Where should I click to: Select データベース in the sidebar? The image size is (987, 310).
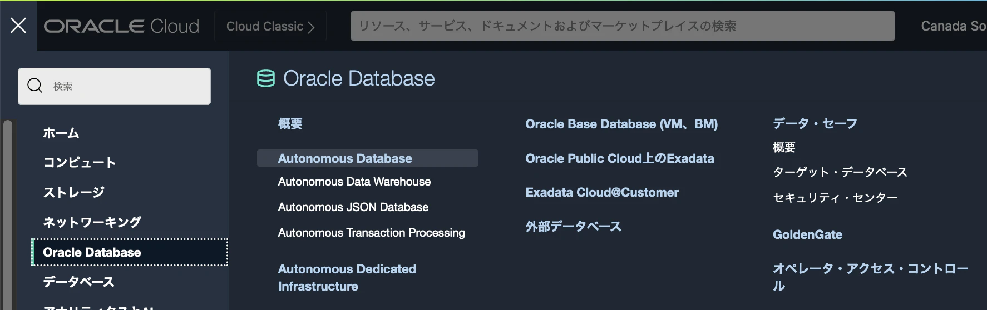78,282
